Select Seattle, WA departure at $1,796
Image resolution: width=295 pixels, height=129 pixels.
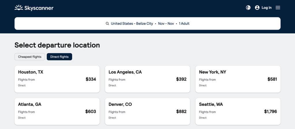pyautogui.click(x=238, y=111)
